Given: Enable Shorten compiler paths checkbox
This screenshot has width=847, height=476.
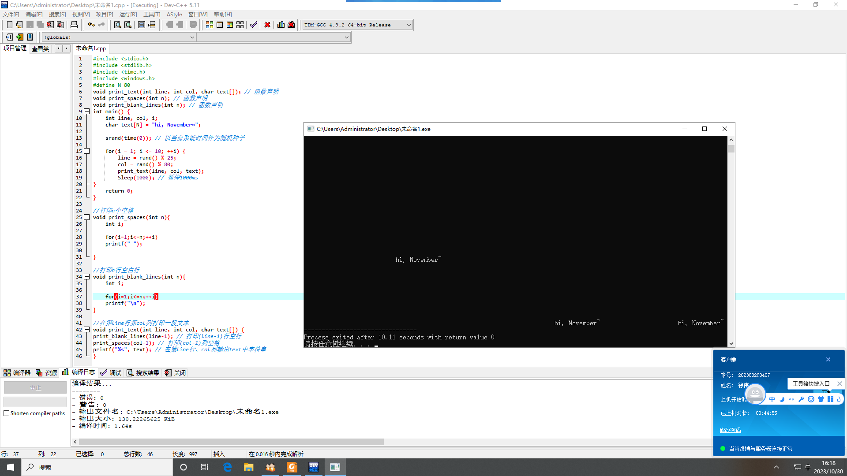Looking at the screenshot, I should [7, 413].
